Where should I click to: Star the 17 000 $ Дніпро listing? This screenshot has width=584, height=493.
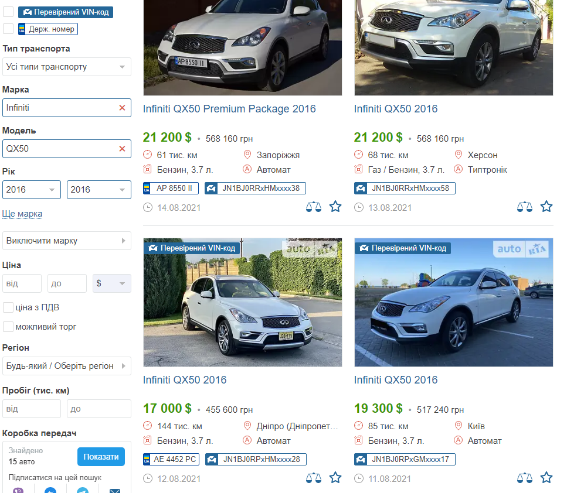pyautogui.click(x=335, y=478)
